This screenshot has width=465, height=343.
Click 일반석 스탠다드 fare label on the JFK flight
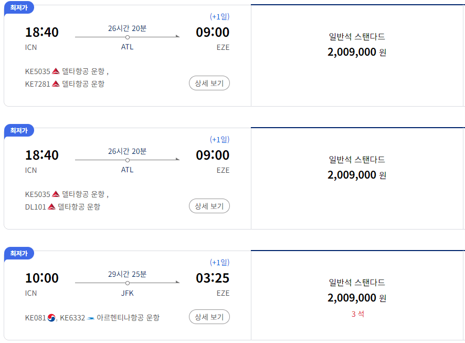click(x=357, y=282)
